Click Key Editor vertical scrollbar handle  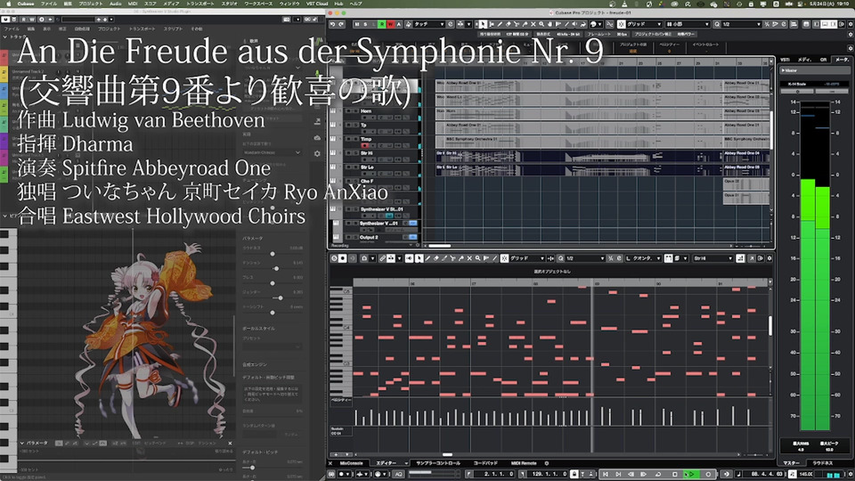[x=769, y=325]
